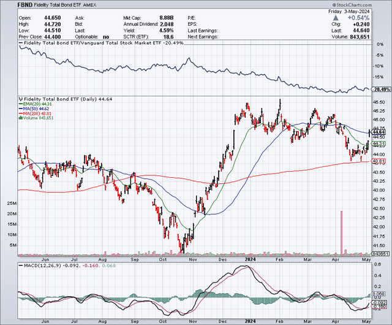Click the 843651 volume tag
The height and width of the screenshot is (325, 392).
point(380,254)
